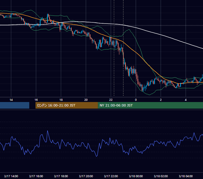Click the 14 hour axis label
Viewport: 203px width, 179px height.
click(11, 100)
